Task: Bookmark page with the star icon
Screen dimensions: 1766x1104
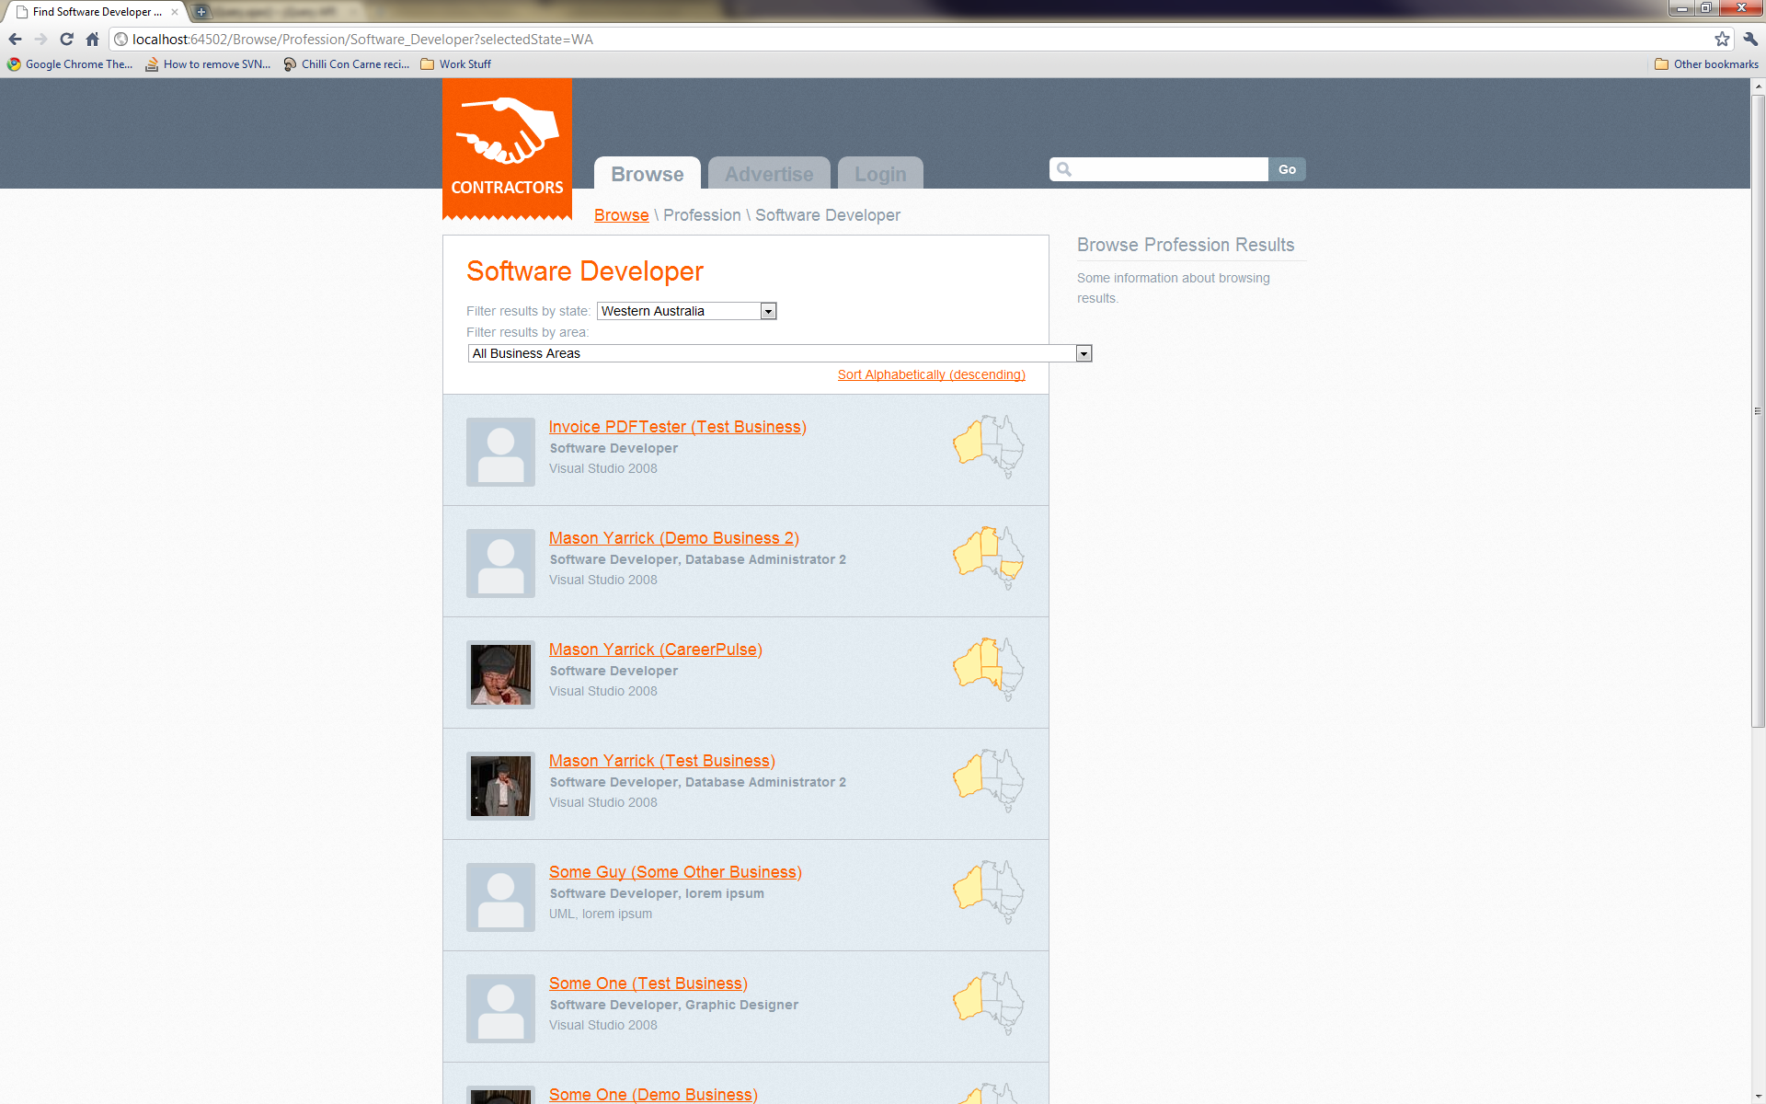Action: click(1722, 39)
